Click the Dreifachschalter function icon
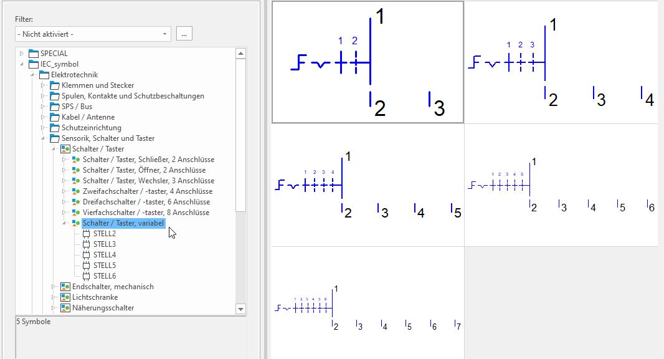The image size is (664, 359). (76, 202)
